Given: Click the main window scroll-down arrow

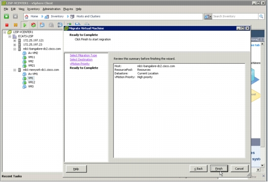Looking at the screenshot, I should pyautogui.click(x=262, y=165).
